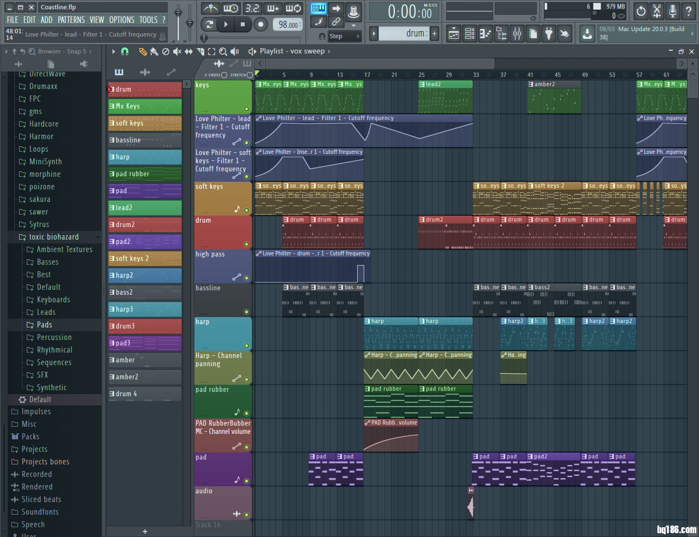Choose the Select tool in playlist
This screenshot has width=699, height=537.
(211, 51)
